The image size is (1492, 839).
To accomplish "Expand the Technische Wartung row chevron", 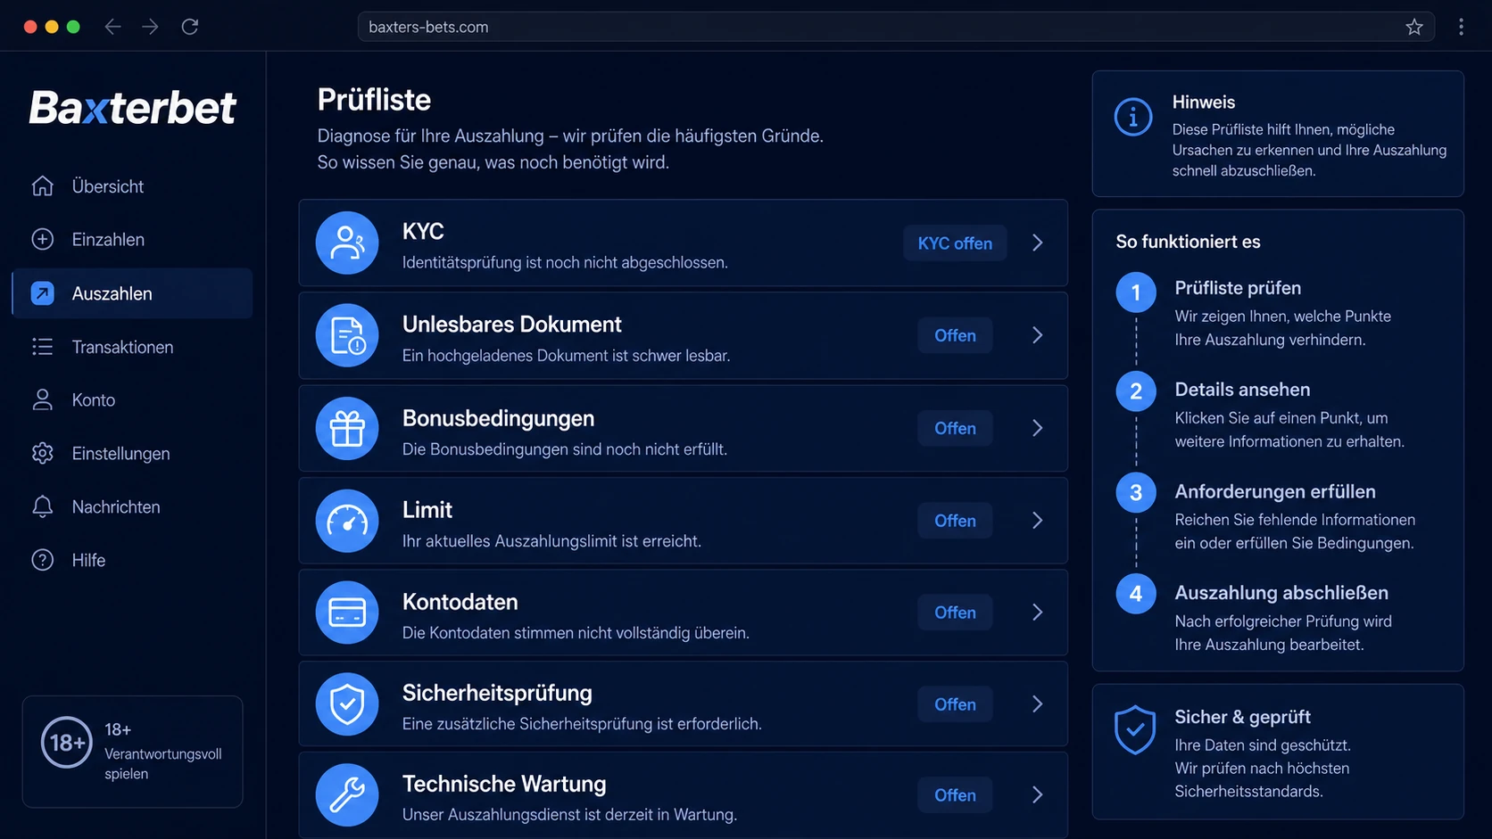I will click(x=1038, y=795).
